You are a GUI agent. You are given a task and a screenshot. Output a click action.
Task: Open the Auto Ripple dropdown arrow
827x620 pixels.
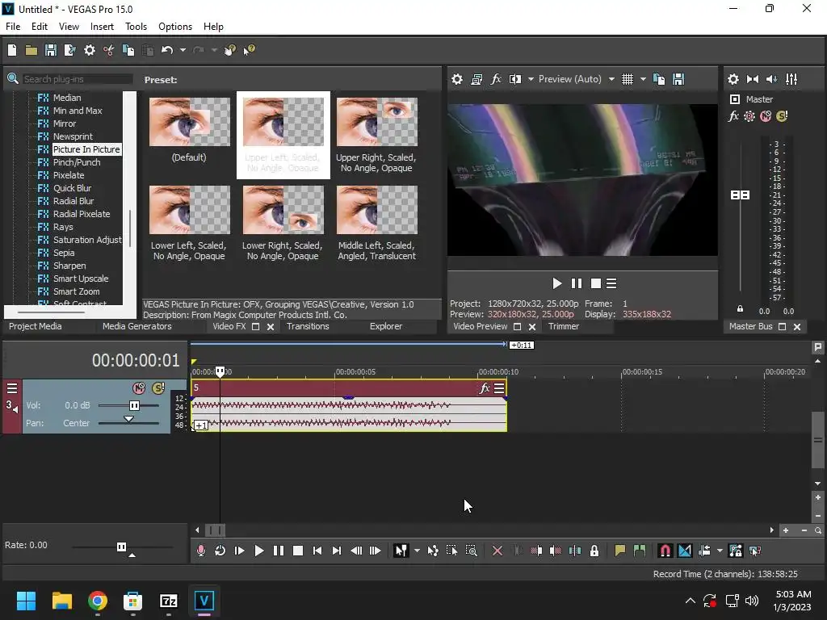(720, 551)
